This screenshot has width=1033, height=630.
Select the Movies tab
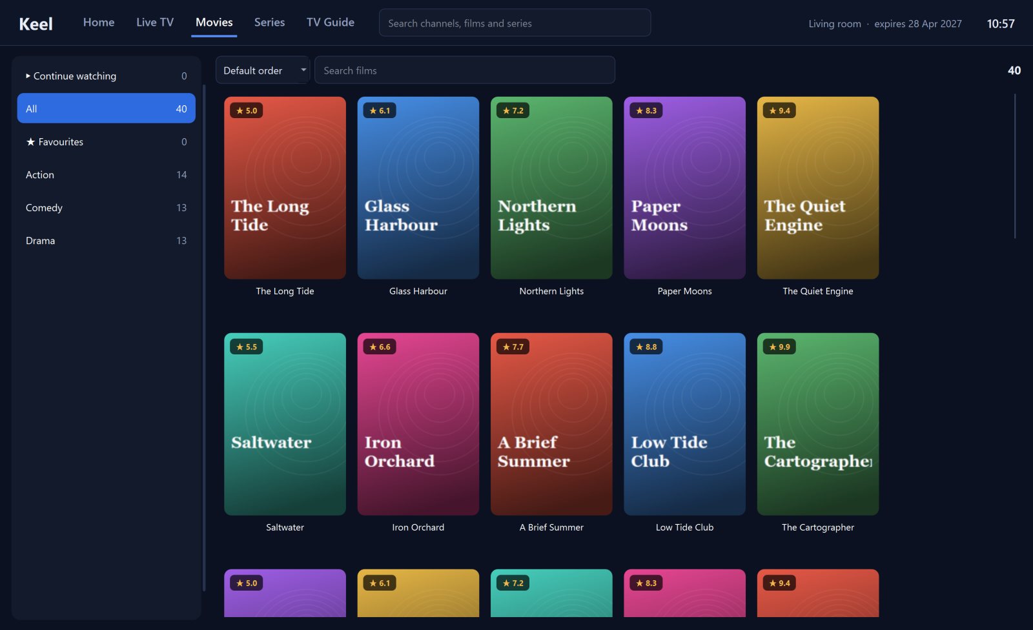point(214,23)
